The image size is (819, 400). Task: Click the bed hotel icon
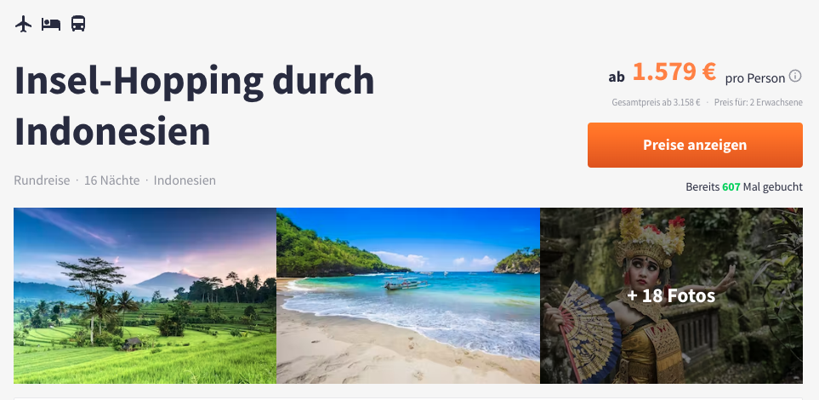coord(51,24)
